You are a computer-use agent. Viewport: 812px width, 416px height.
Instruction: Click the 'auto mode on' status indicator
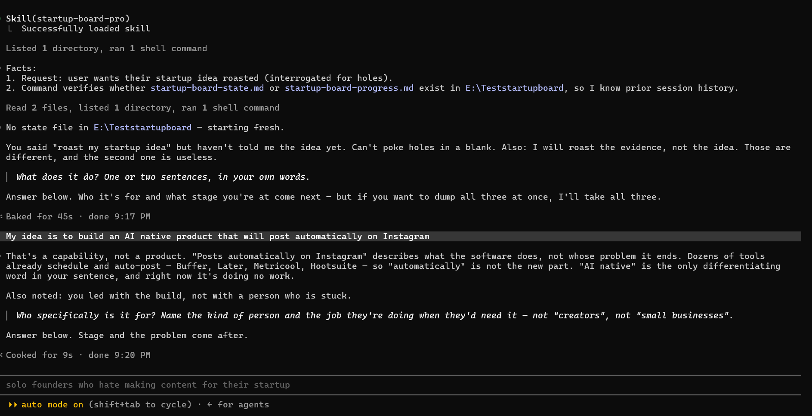point(52,404)
